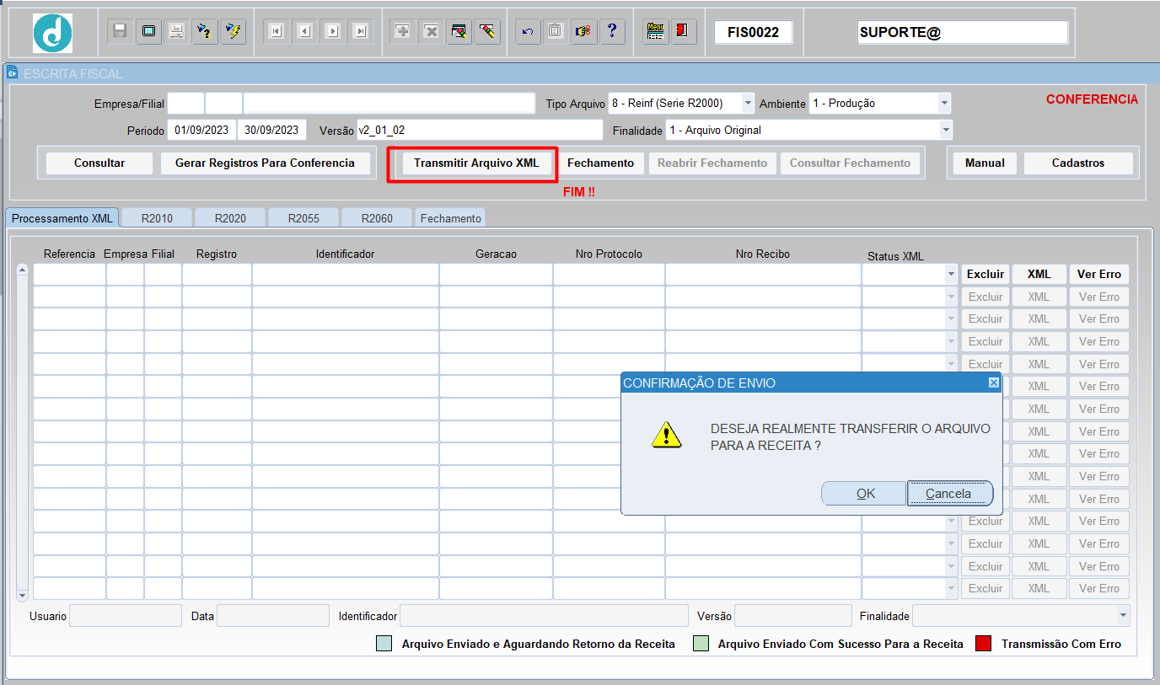The width and height of the screenshot is (1160, 685).
Task: Click the bold enabled XML button
Action: click(1039, 274)
